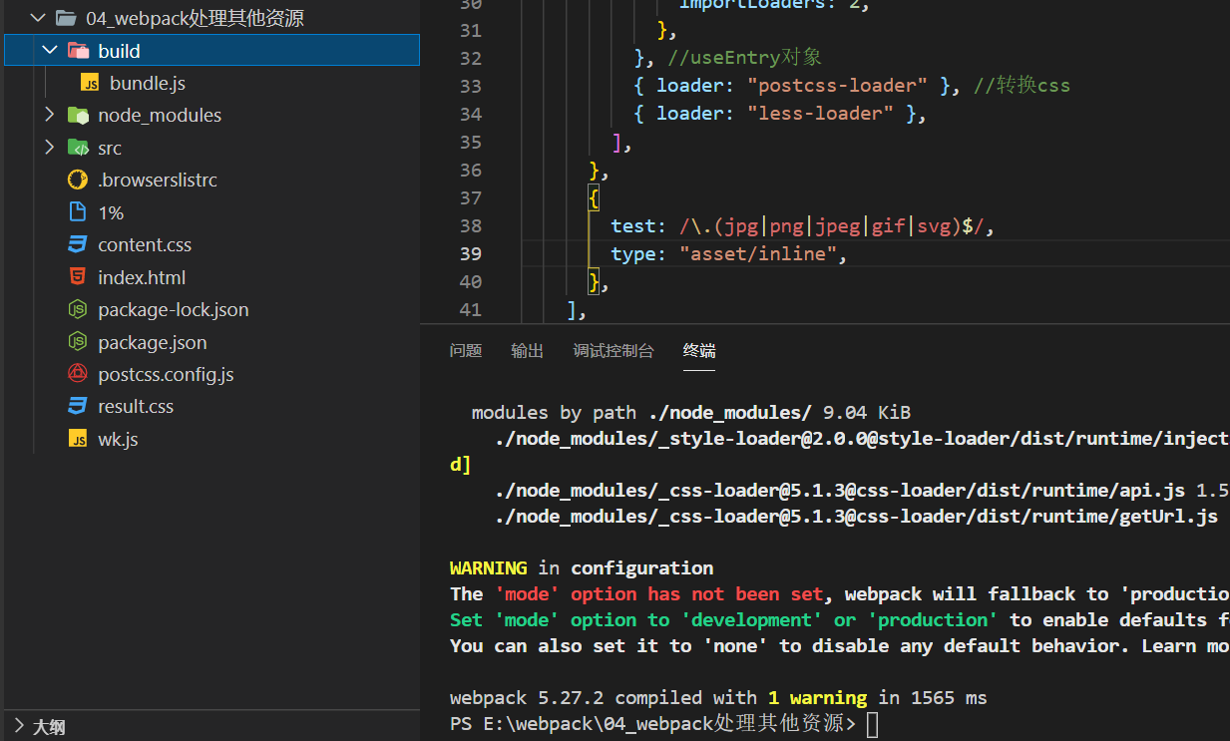The height and width of the screenshot is (741, 1230).
Task: Click the index.html HTML5 icon
Action: [x=78, y=277]
